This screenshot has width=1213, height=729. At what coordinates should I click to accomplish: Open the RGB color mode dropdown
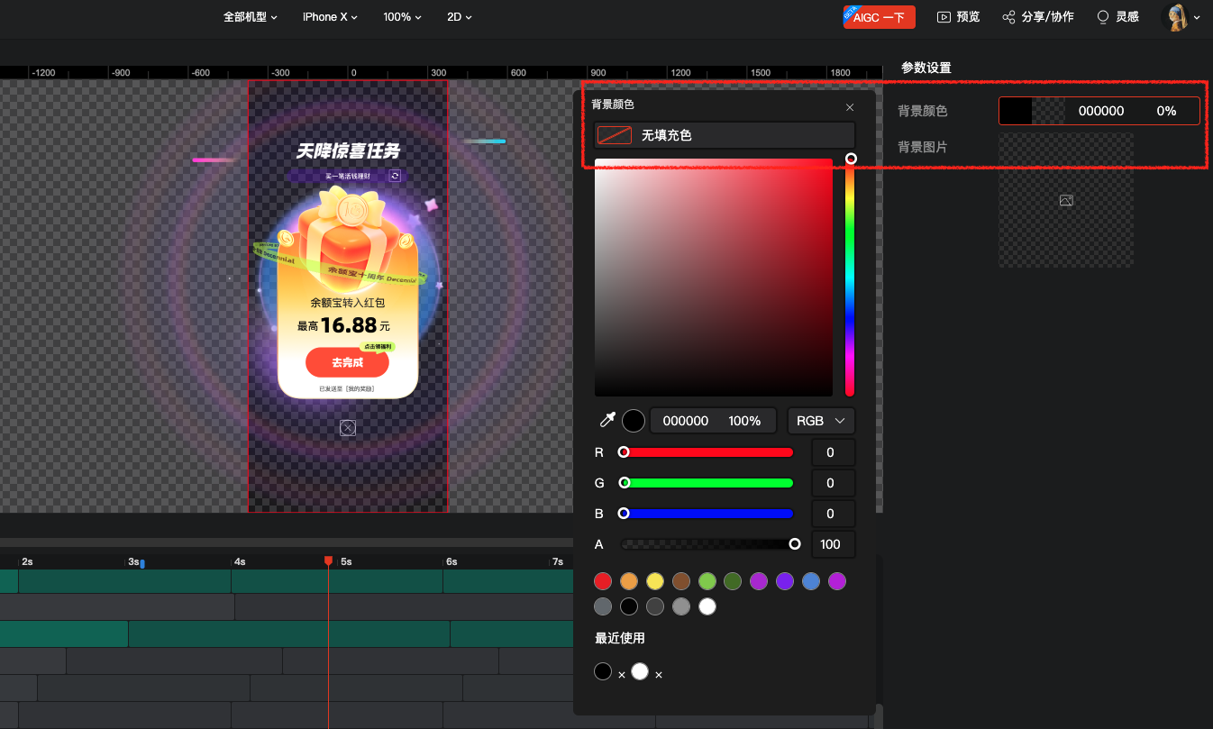(821, 421)
